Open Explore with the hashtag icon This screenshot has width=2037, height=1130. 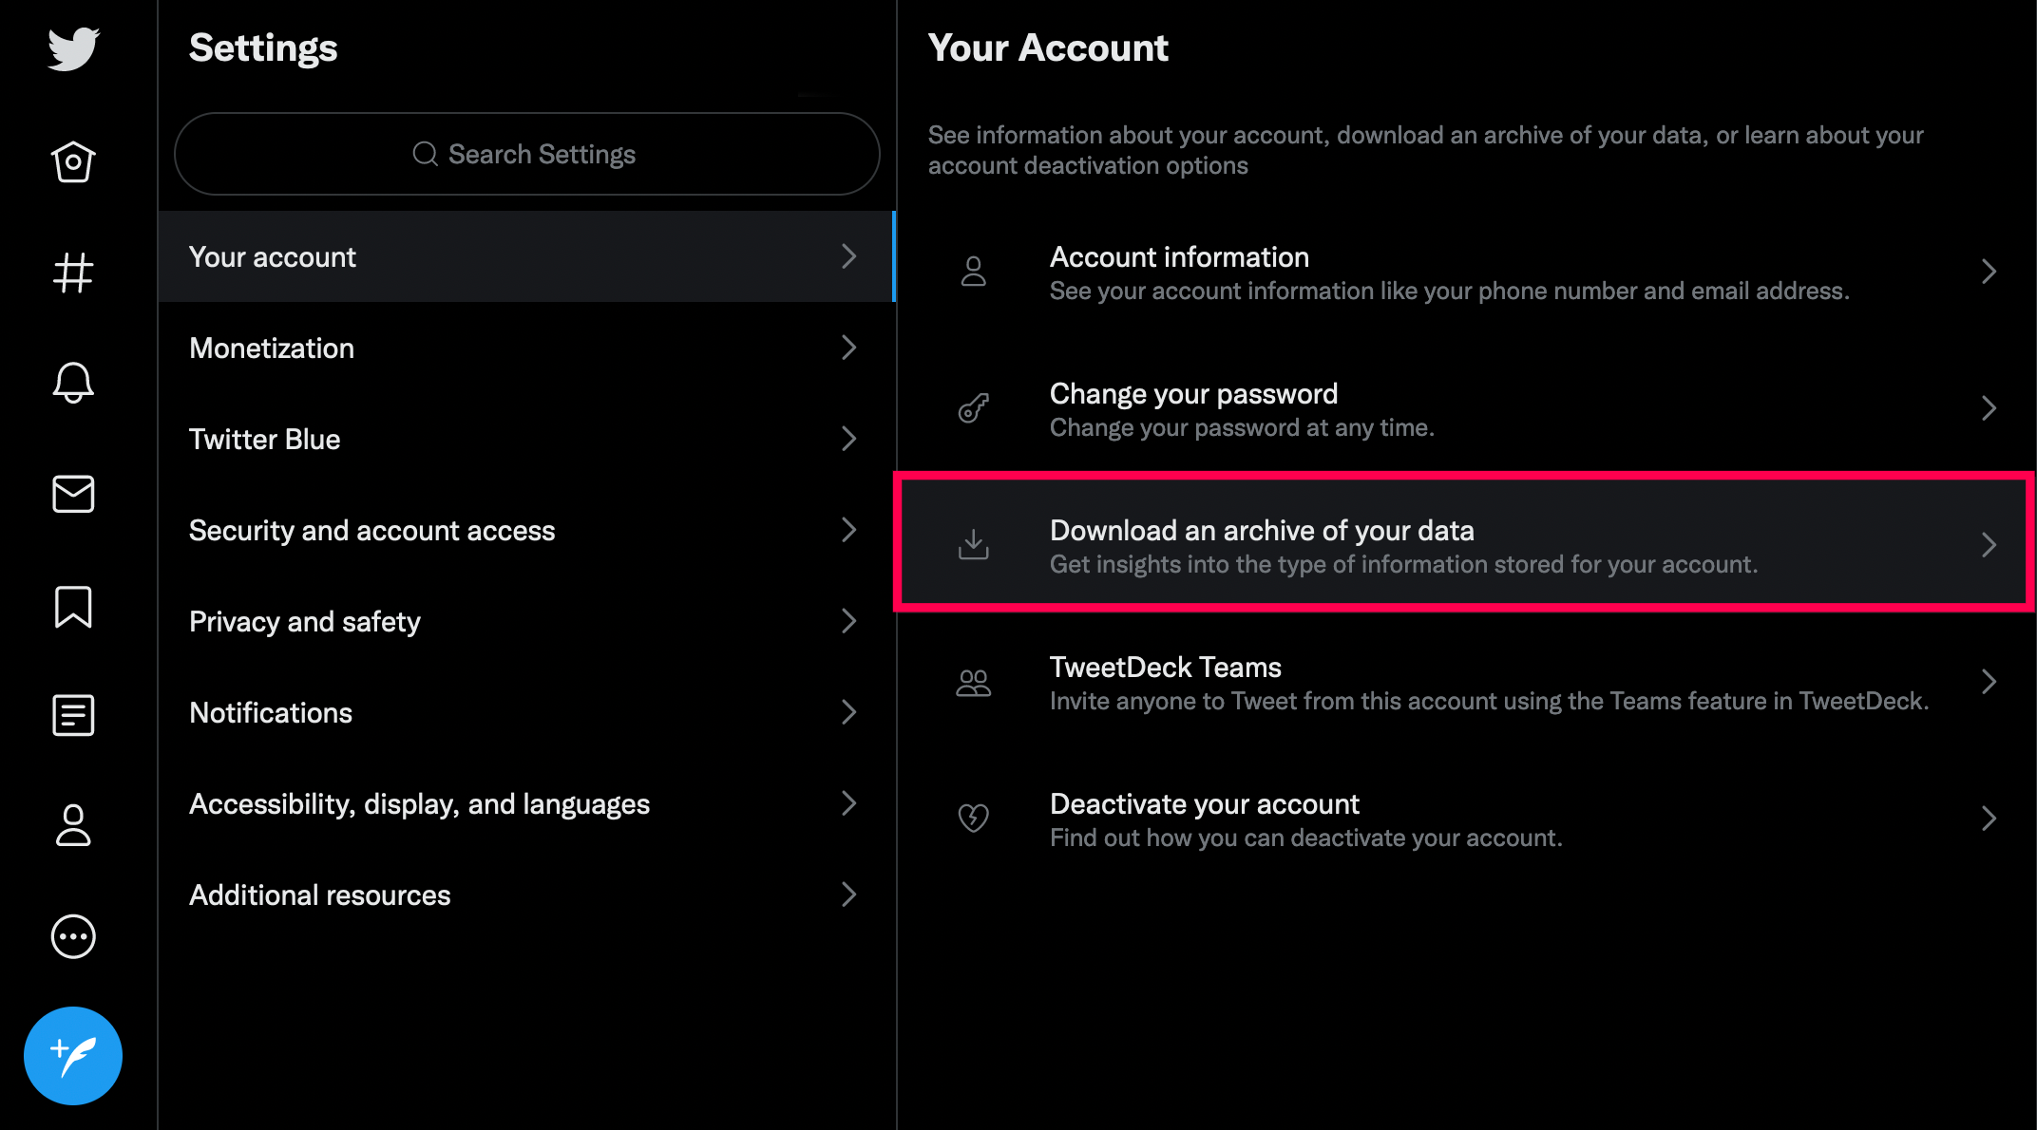[x=73, y=273]
